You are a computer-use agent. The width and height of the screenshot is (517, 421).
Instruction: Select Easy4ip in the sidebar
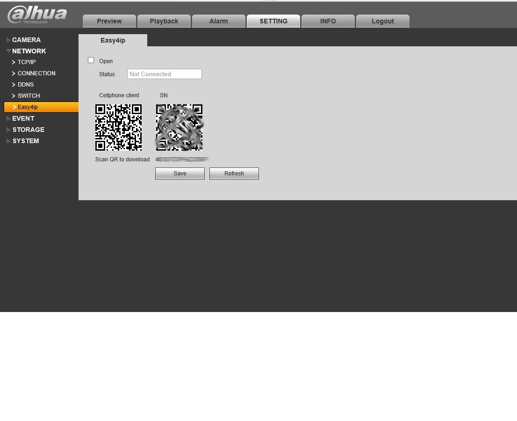pos(41,107)
